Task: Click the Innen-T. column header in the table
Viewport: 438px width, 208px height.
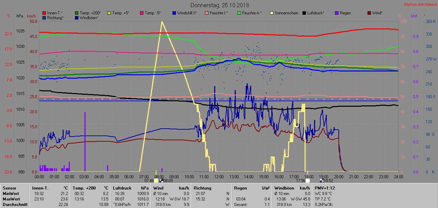Action: [40, 188]
